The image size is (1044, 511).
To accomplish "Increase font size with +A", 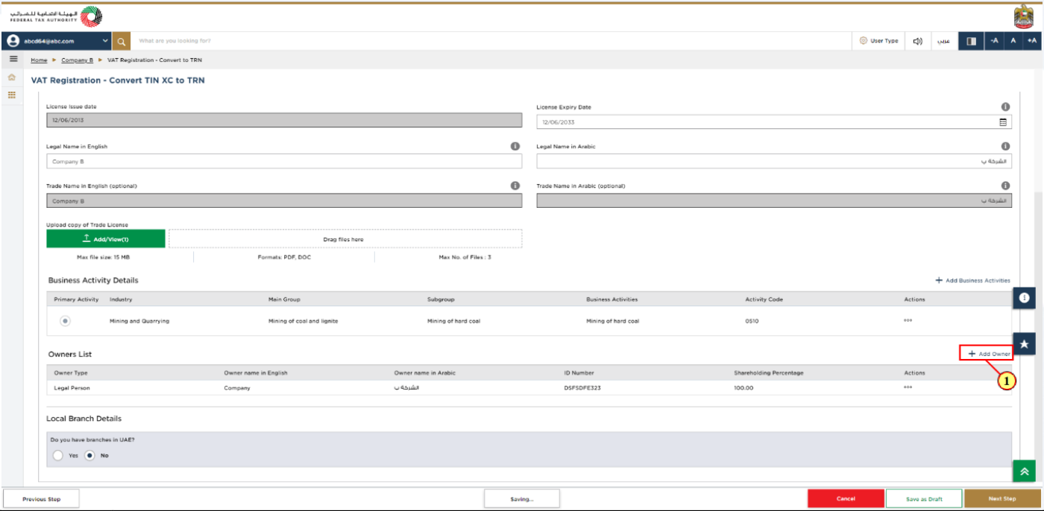I will [1032, 41].
